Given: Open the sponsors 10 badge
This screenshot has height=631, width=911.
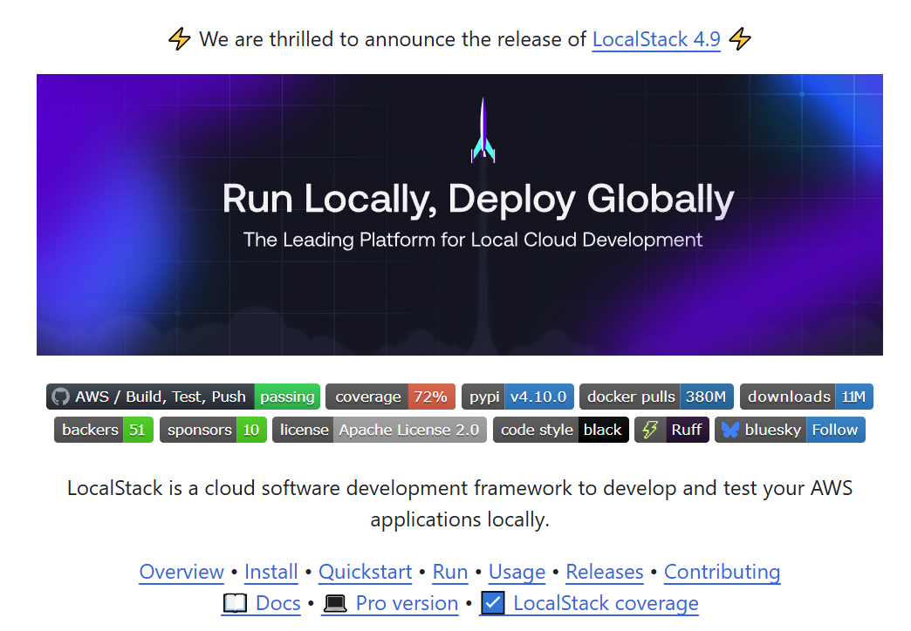Looking at the screenshot, I should [213, 430].
